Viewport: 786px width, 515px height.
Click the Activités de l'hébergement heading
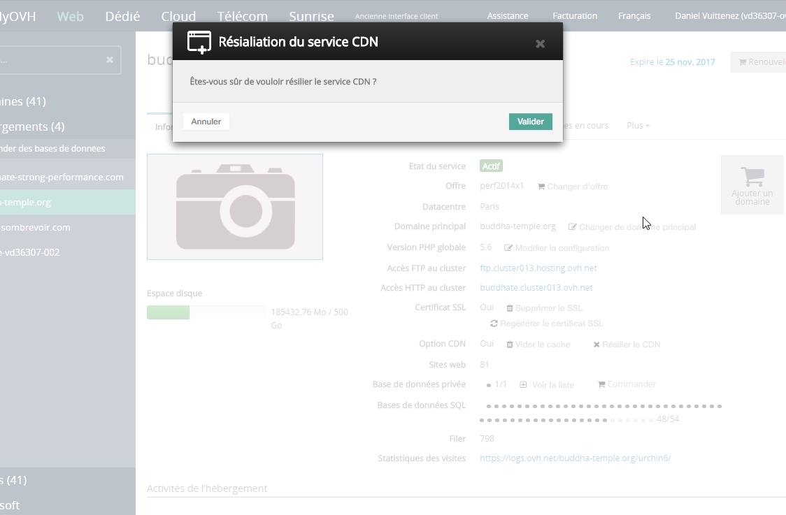[x=207, y=488]
